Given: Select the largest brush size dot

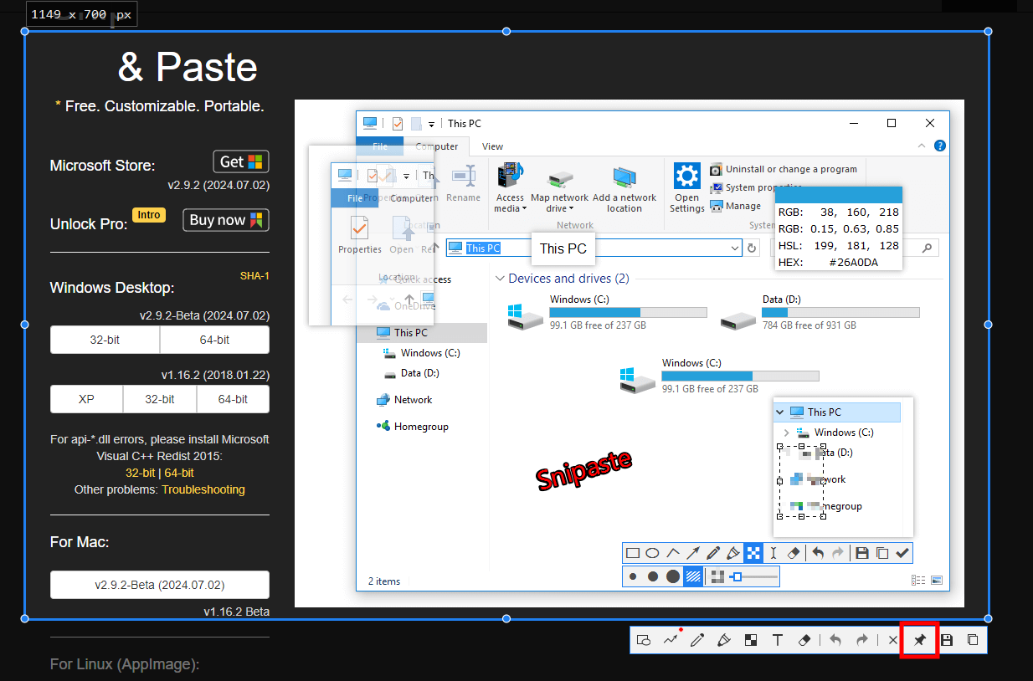Looking at the screenshot, I should coord(672,576).
